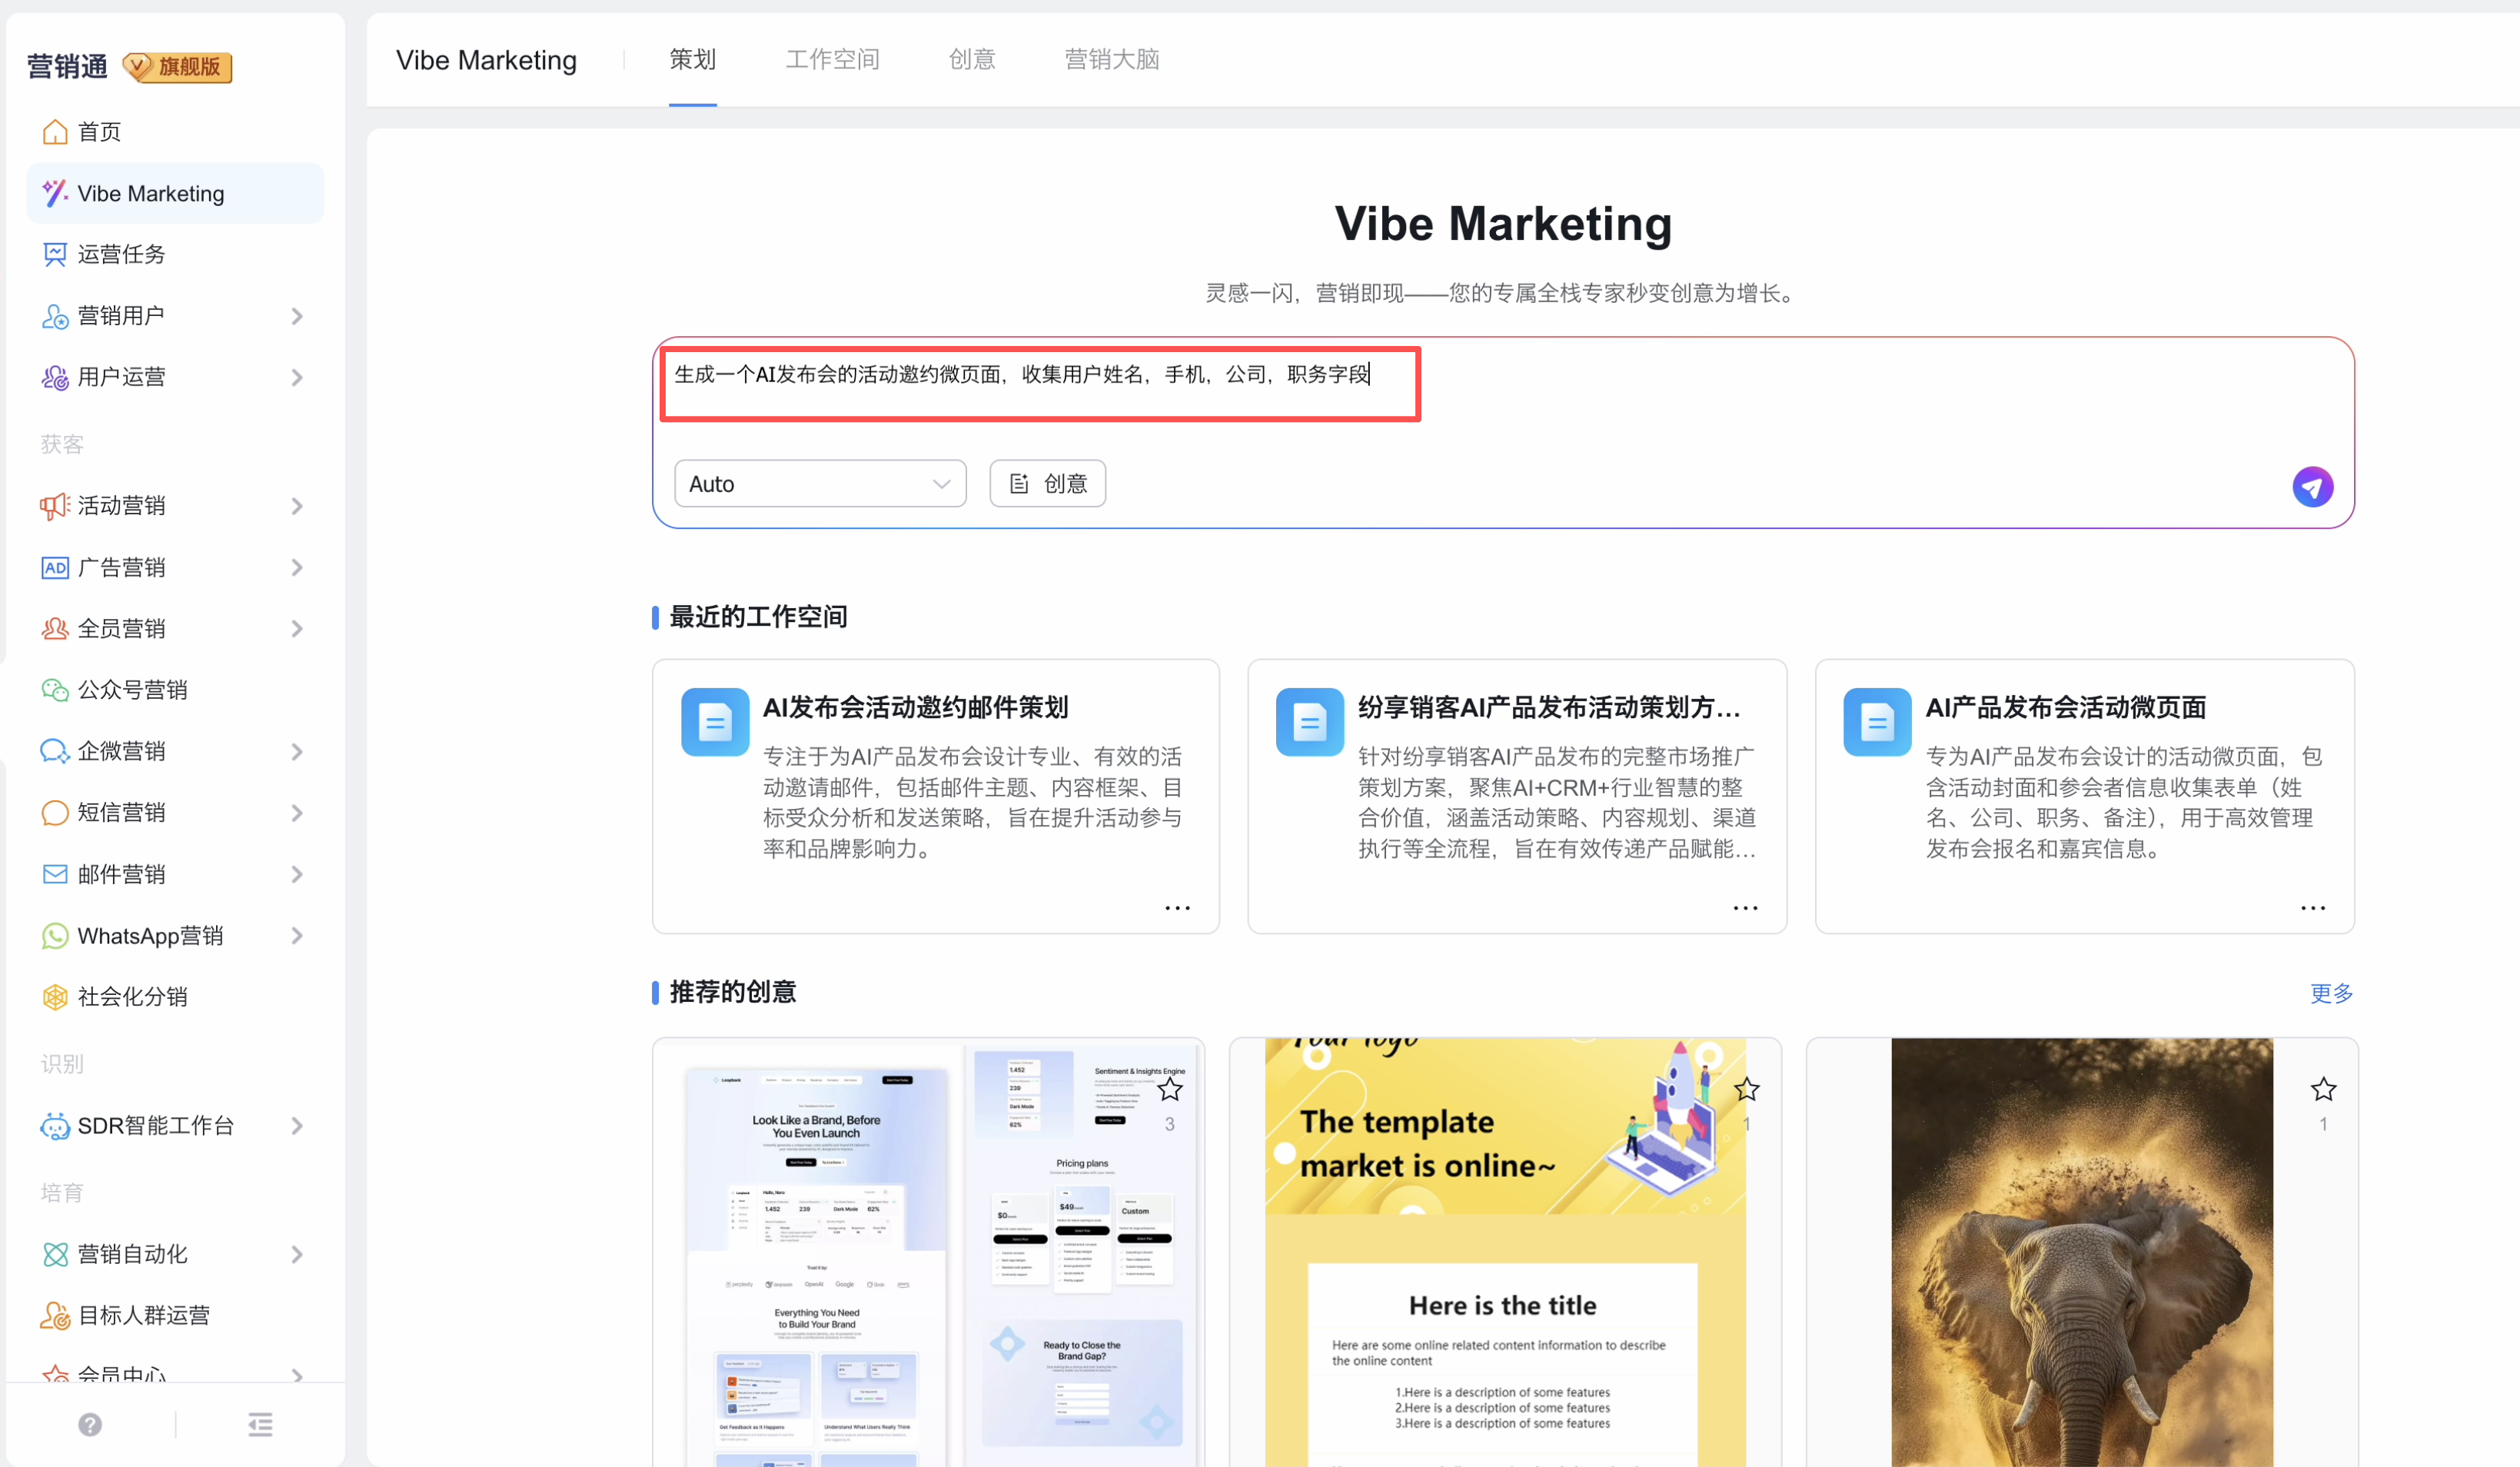This screenshot has width=2520, height=1467.
Task: Open the Auto mode dropdown
Action: [x=819, y=484]
